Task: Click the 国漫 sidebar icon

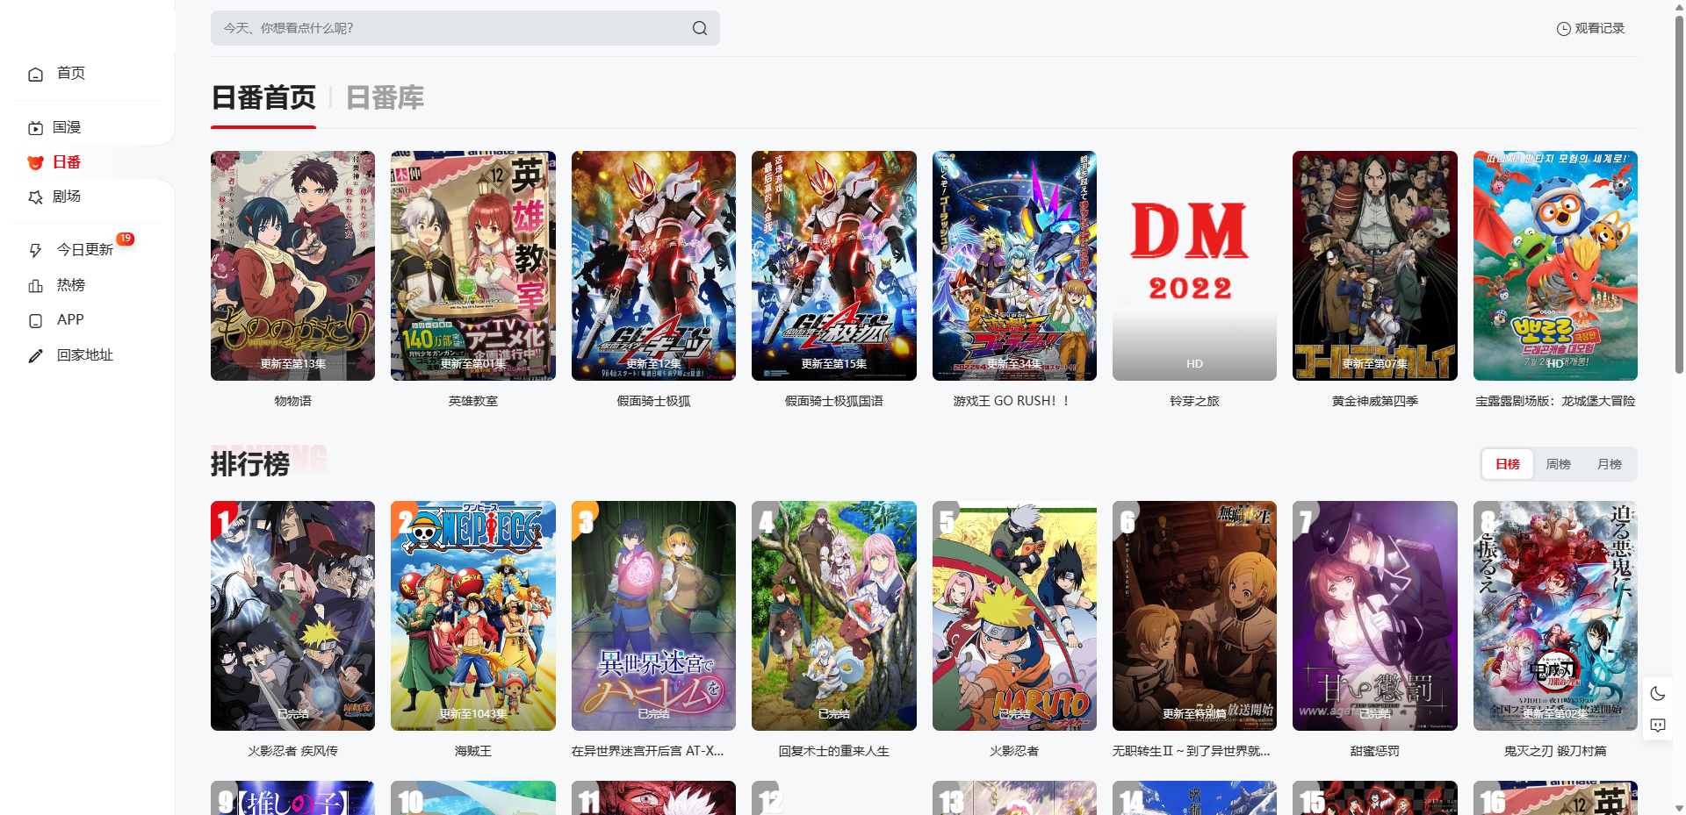Action: click(x=35, y=128)
